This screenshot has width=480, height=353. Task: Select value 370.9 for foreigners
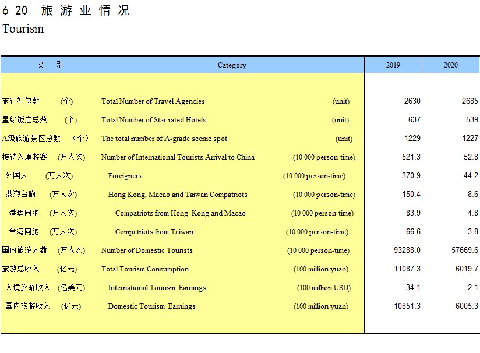tap(411, 176)
